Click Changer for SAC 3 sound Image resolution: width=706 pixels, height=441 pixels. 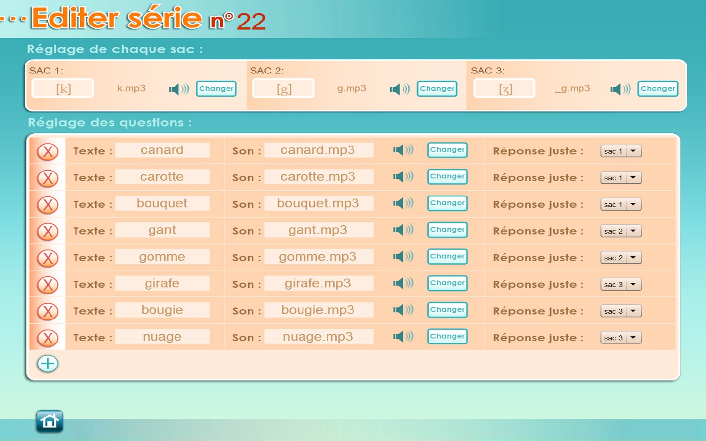[x=658, y=89]
